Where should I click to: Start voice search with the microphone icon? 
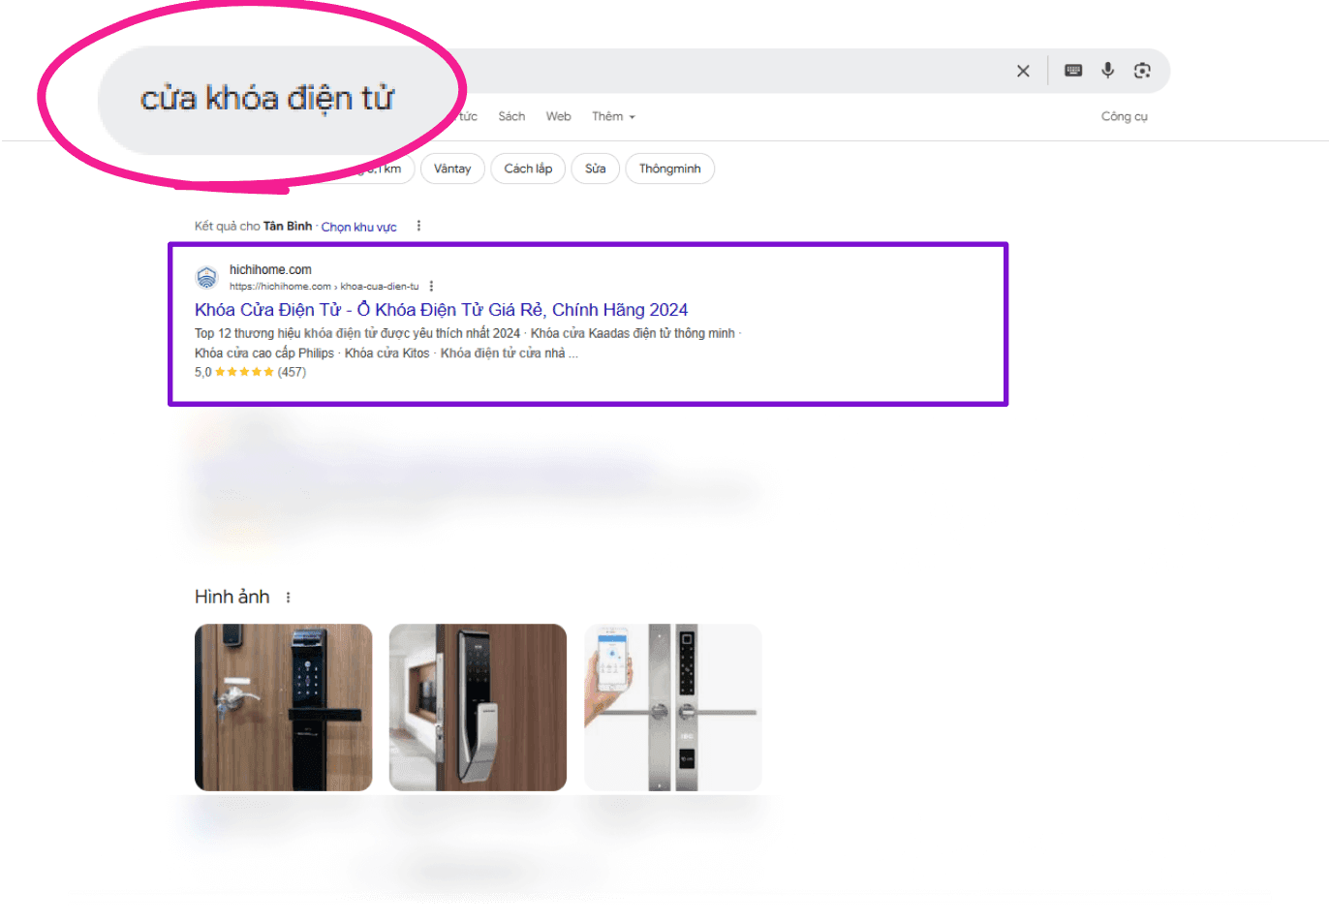[x=1108, y=71]
